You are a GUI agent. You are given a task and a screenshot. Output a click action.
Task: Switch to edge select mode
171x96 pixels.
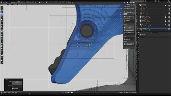pyautogui.click(x=13, y=3)
